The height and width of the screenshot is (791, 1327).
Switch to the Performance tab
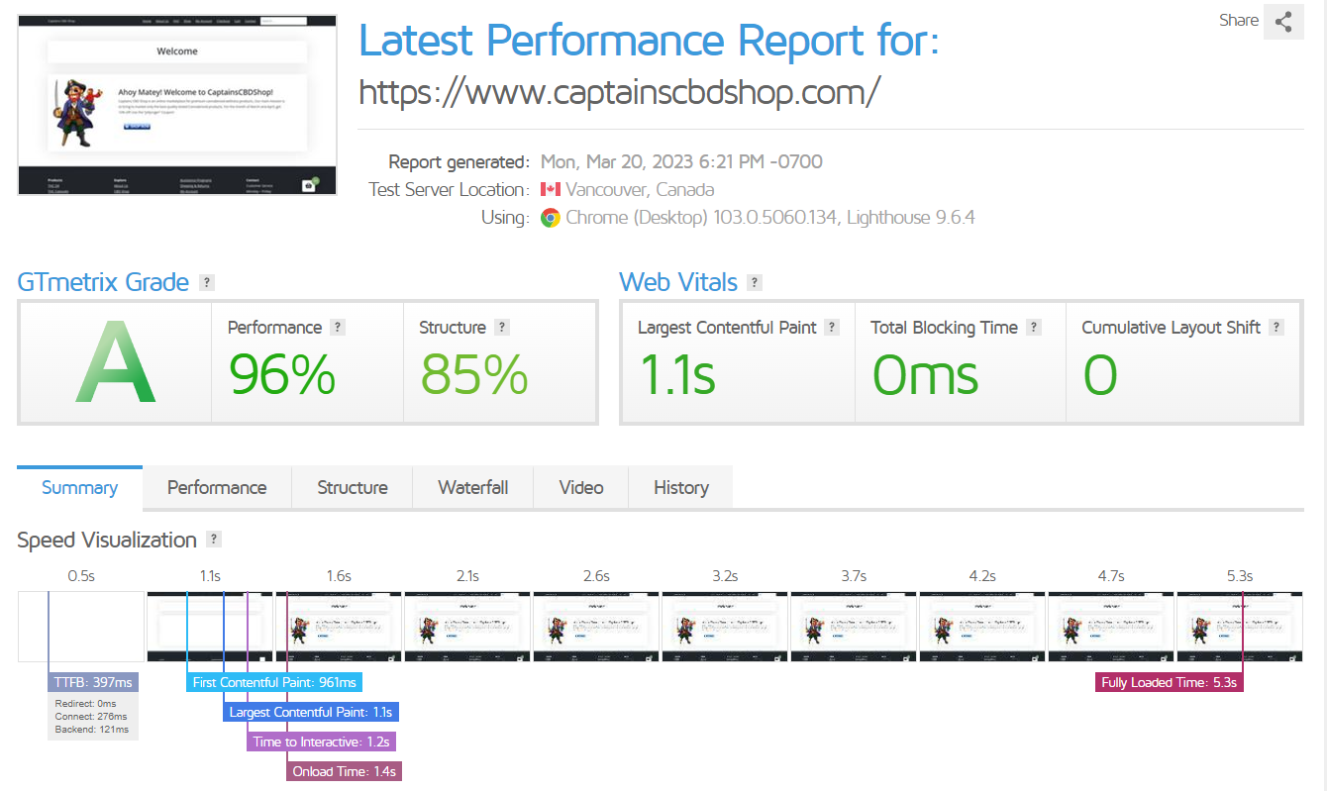point(217,487)
